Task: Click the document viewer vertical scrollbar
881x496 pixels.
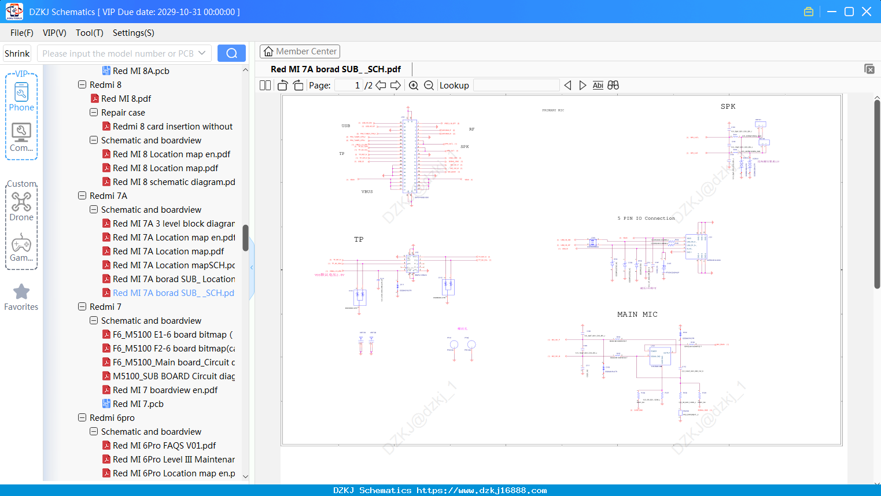Action: pyautogui.click(x=877, y=194)
